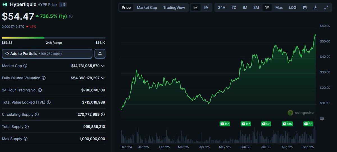Expand the Fully Diluted Valuation chevron
The image size is (337, 152).
(x=103, y=78)
